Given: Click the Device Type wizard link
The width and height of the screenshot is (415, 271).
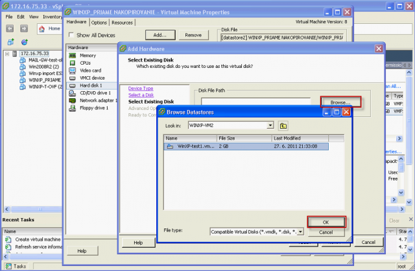Looking at the screenshot, I should click(x=141, y=89).
